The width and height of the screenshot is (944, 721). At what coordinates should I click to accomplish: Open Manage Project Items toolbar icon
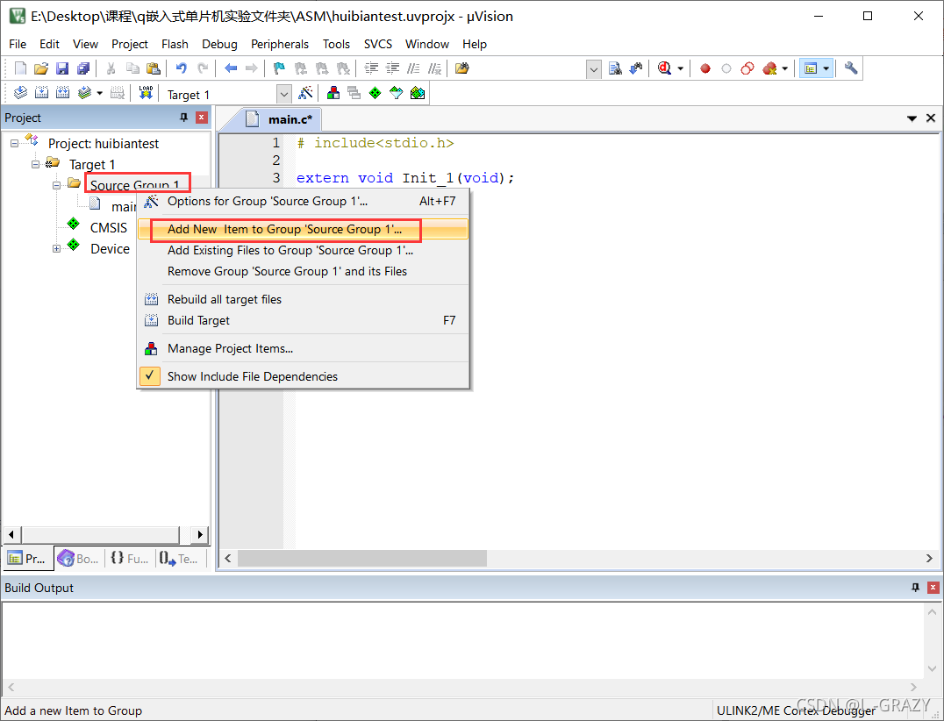[333, 93]
